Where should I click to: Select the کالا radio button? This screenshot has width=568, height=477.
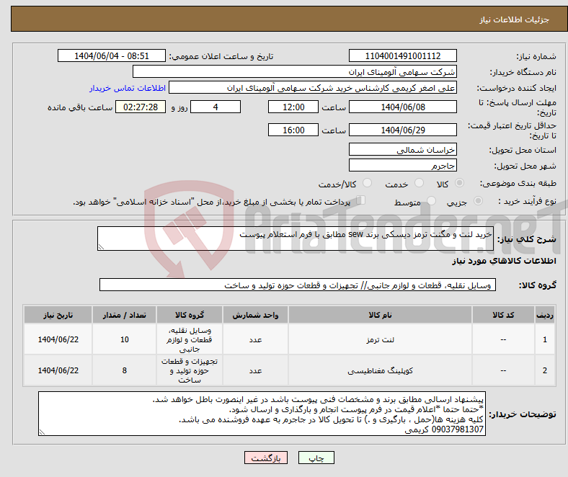(459, 183)
